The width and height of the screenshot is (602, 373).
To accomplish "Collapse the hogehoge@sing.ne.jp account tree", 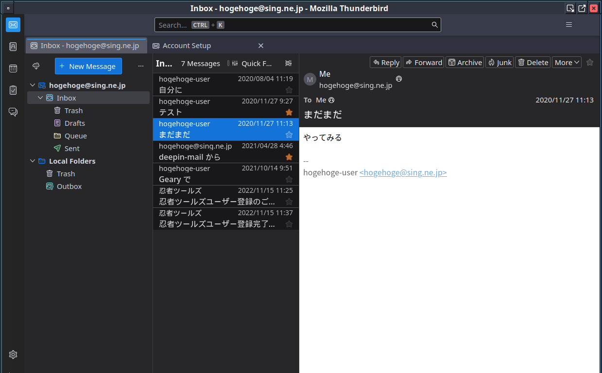I will pos(33,85).
